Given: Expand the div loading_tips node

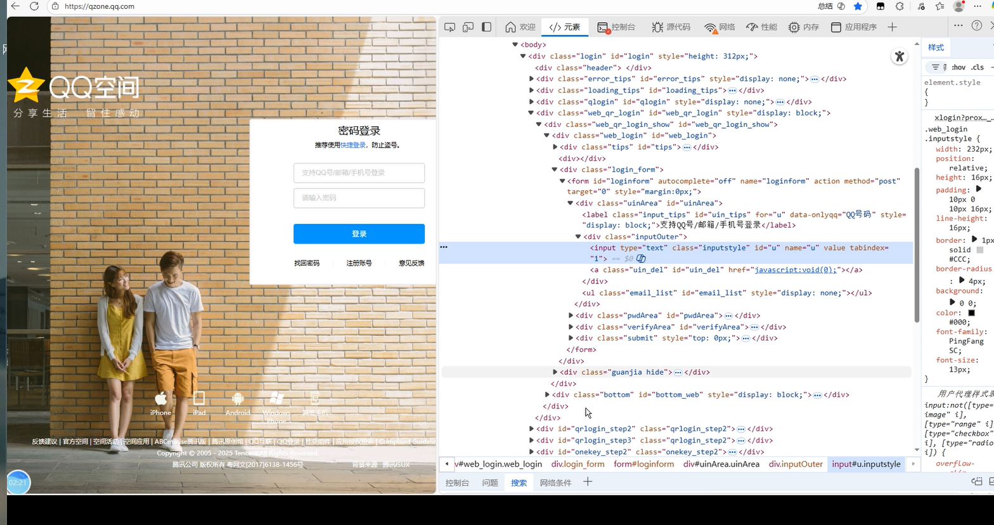Looking at the screenshot, I should pyautogui.click(x=531, y=91).
